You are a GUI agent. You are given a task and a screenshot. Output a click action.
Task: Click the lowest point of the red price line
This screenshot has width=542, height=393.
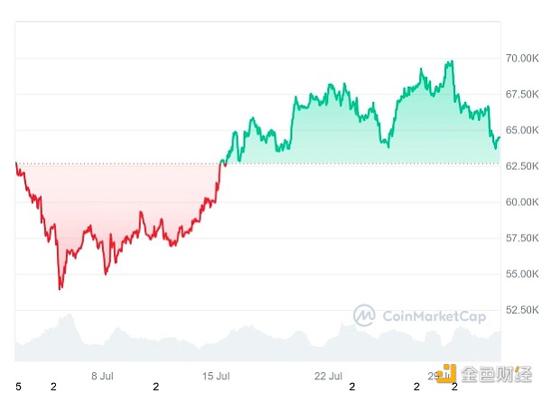(60, 289)
